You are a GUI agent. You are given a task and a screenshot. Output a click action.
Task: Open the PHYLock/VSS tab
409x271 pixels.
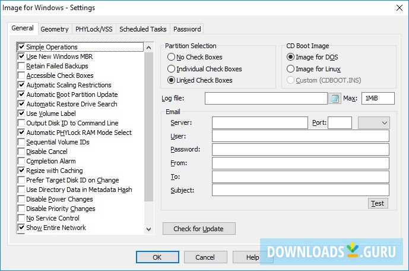[94, 29]
